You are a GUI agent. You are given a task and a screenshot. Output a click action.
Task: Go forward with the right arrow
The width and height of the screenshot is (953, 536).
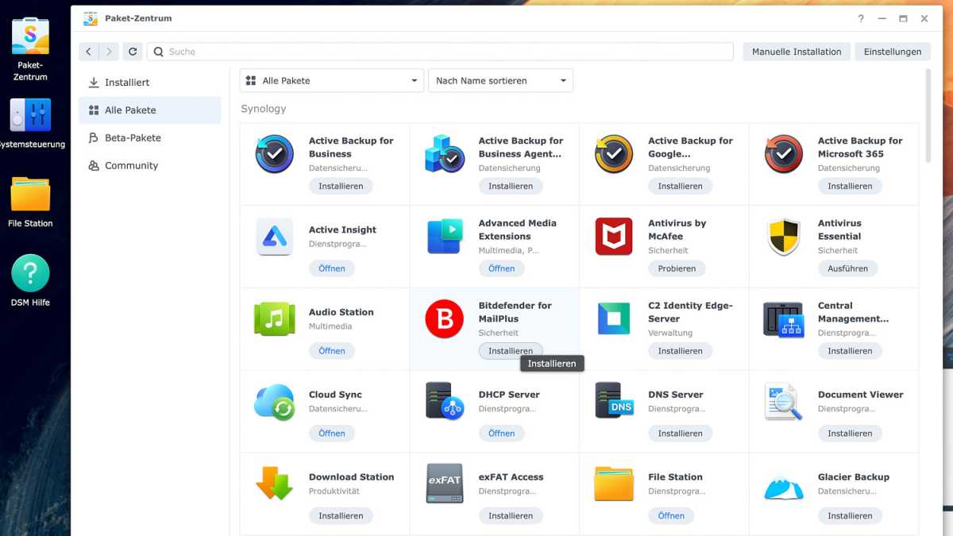109,52
